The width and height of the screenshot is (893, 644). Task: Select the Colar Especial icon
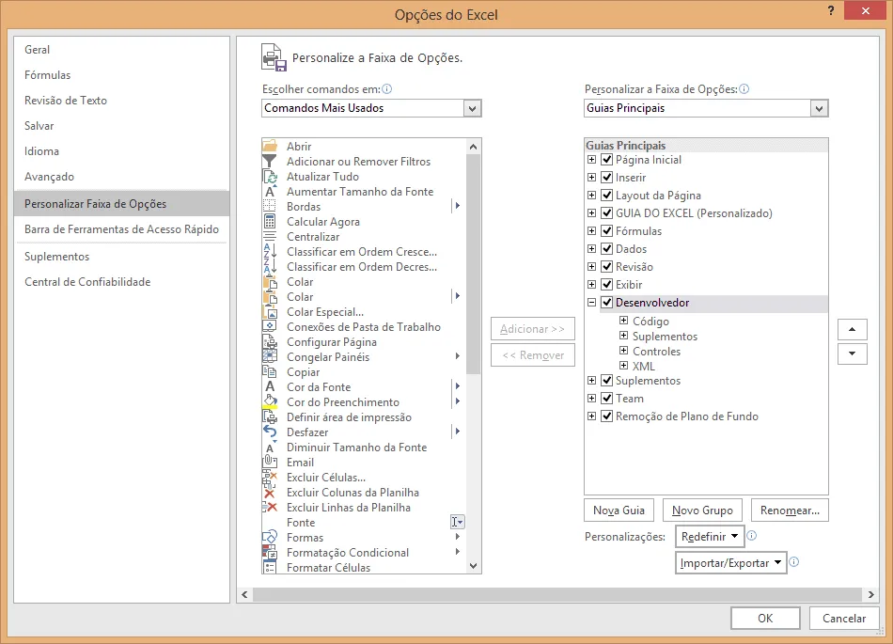coord(270,312)
